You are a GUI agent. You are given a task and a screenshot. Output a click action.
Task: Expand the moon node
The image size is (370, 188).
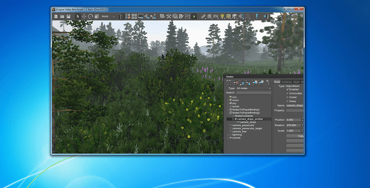click(x=228, y=100)
